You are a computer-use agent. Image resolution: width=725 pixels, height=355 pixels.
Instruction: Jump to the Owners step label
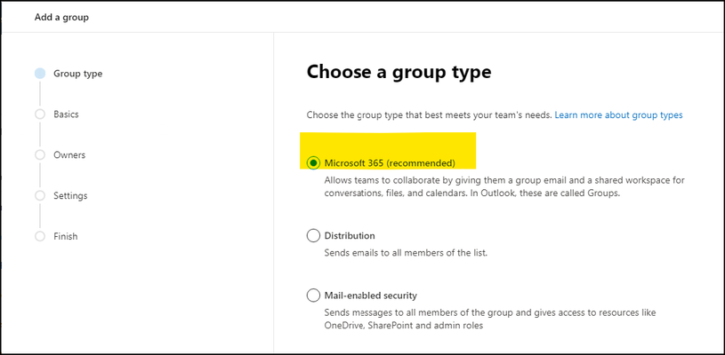[x=69, y=155]
